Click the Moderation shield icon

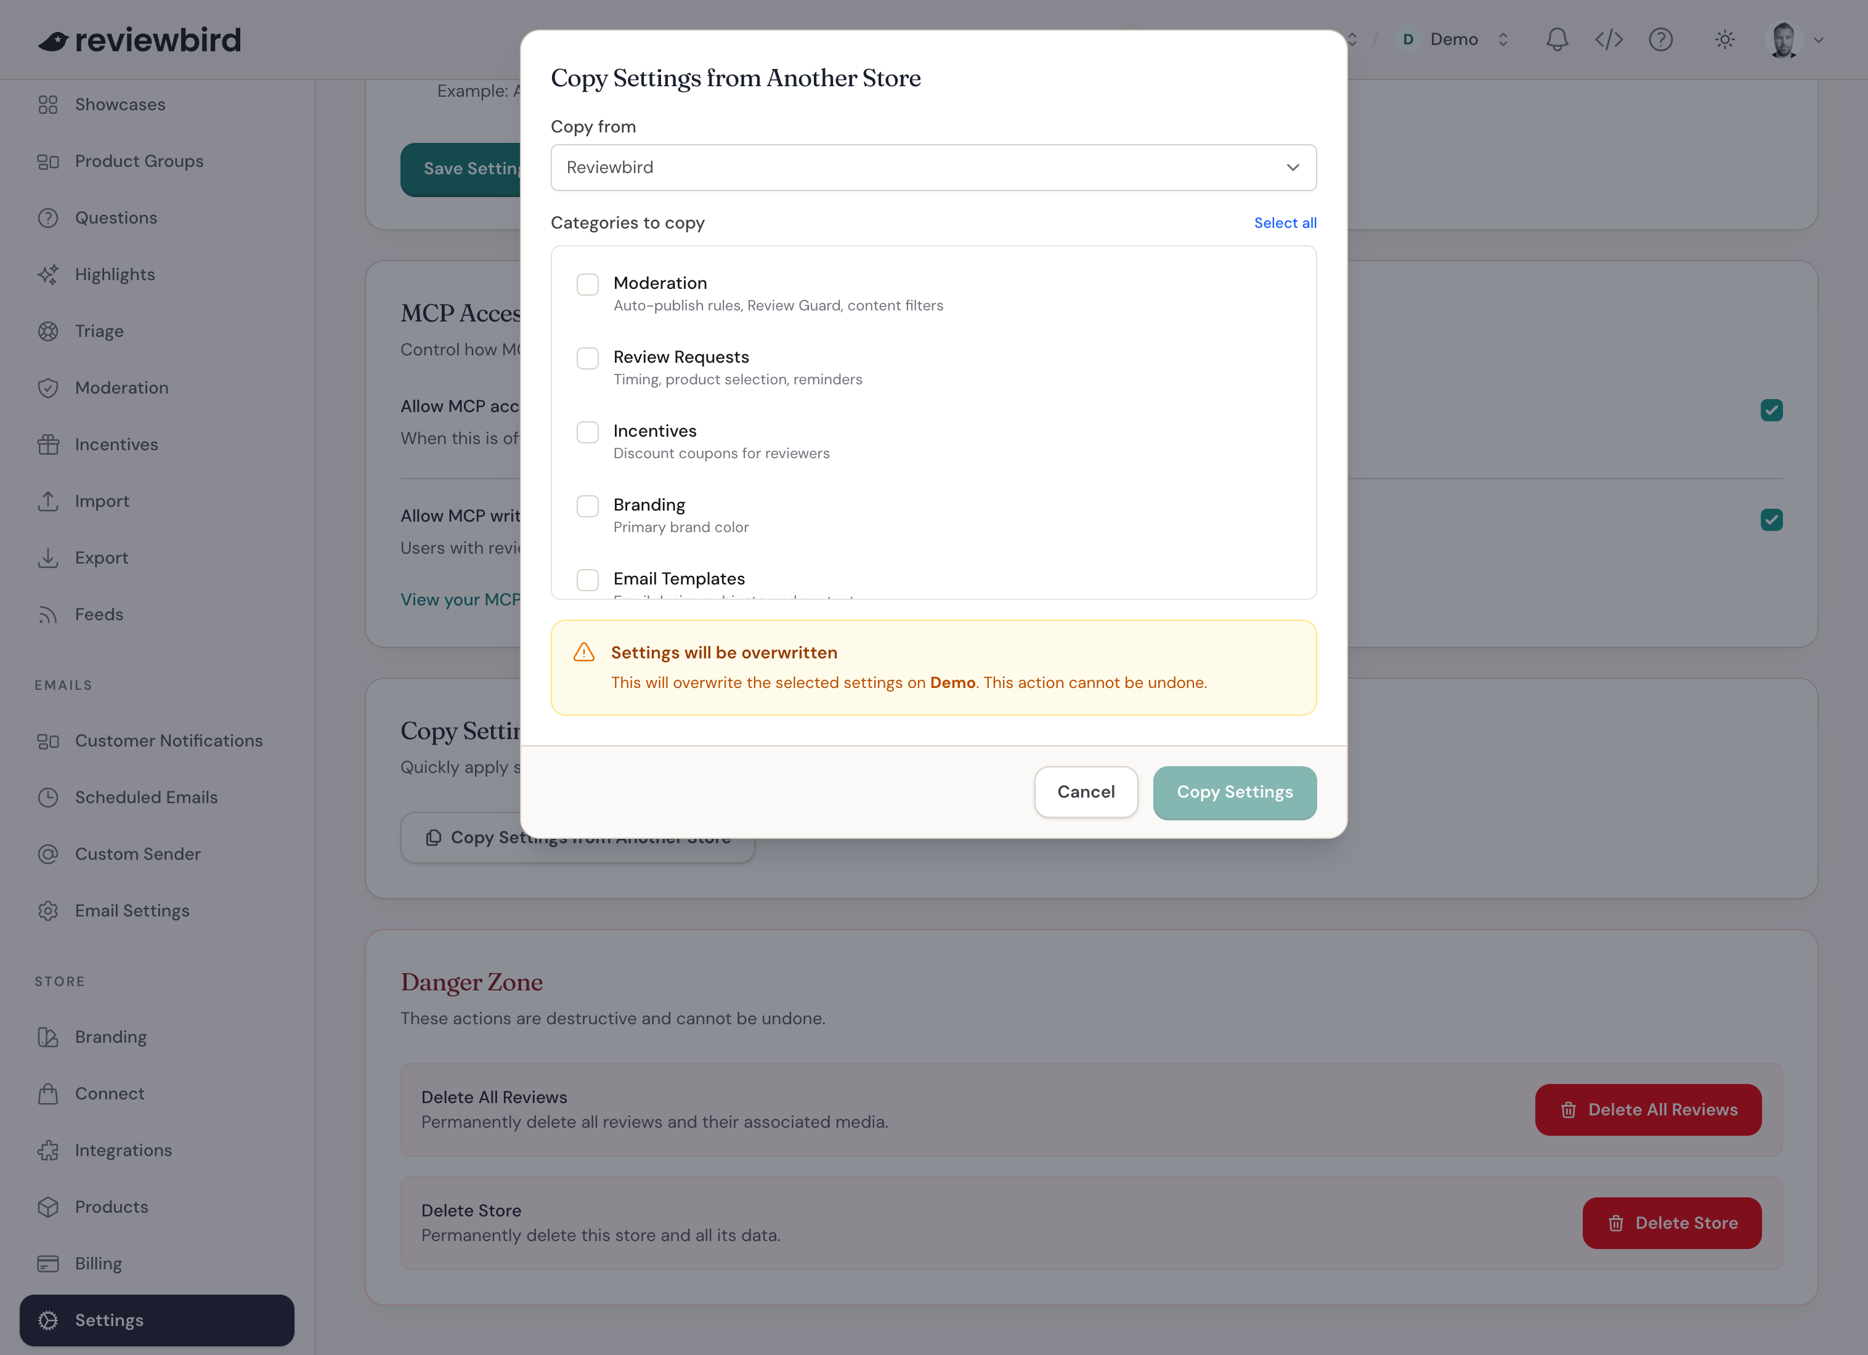click(x=48, y=388)
